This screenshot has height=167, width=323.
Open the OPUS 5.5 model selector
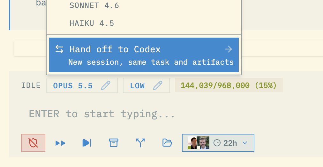(82, 85)
